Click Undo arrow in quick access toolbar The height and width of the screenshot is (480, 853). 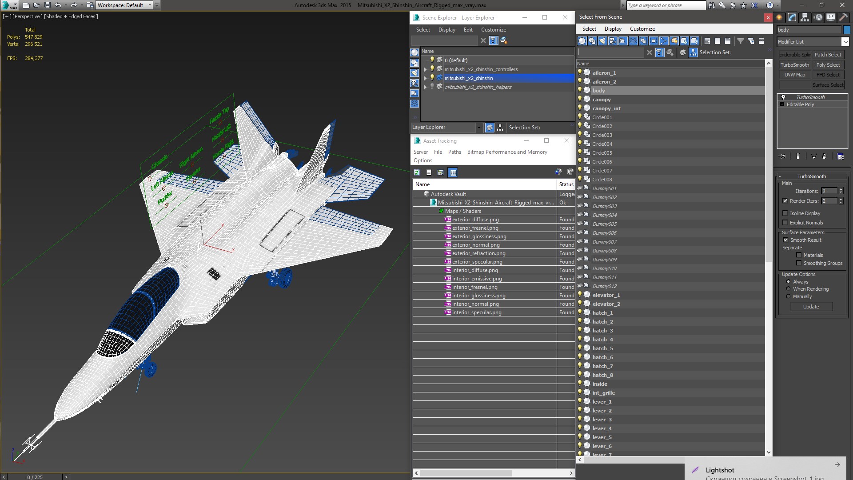tap(58, 5)
